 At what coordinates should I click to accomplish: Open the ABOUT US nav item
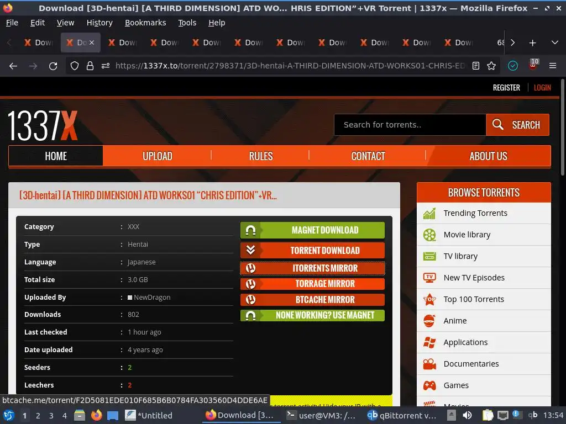pyautogui.click(x=488, y=156)
